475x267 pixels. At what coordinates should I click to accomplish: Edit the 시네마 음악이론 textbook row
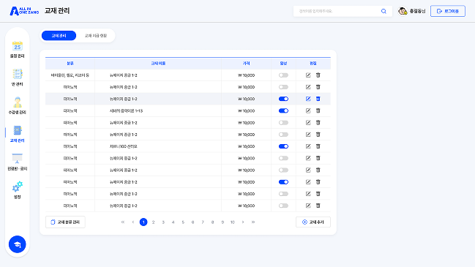tap(308, 110)
